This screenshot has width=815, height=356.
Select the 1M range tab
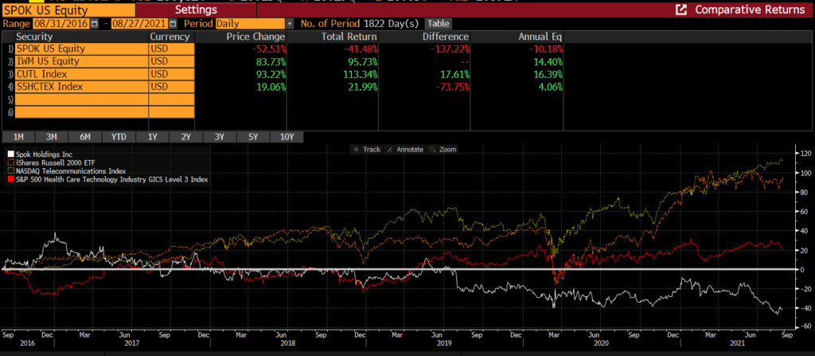click(x=19, y=137)
